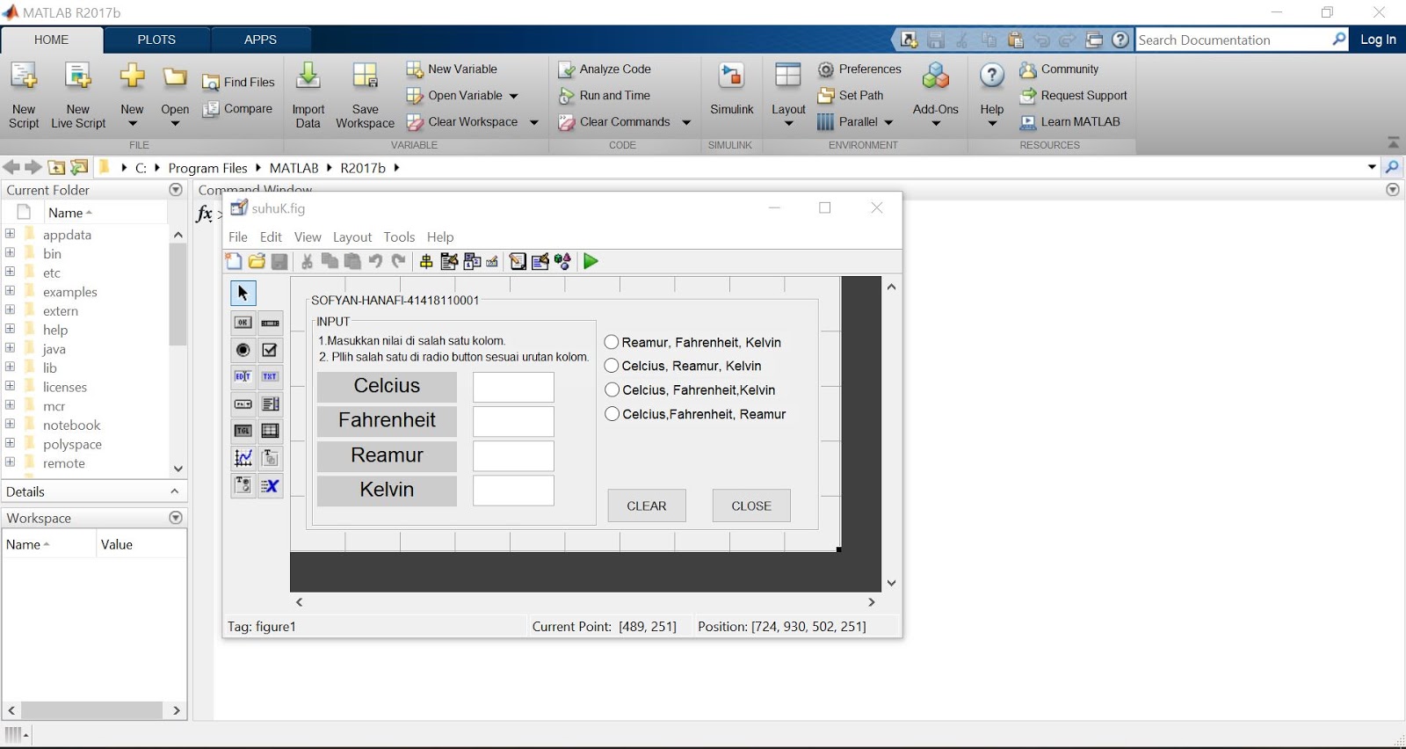Click the CLOSE button on the form

click(751, 505)
